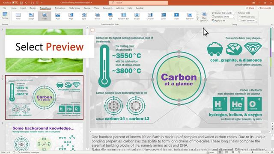Click the Preview transition button
Viewport: 274px width, 154px height.
5,16
